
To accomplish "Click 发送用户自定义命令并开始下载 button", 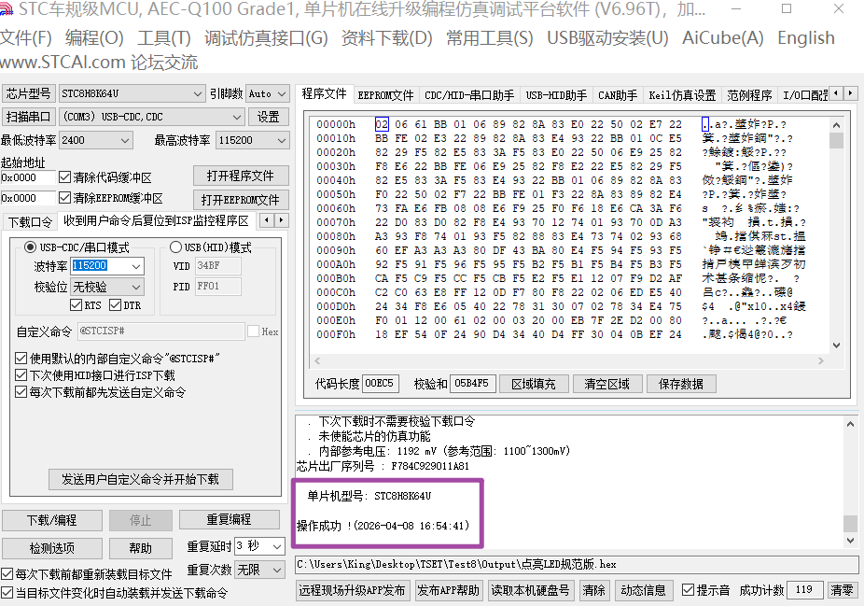I will tap(141, 479).
